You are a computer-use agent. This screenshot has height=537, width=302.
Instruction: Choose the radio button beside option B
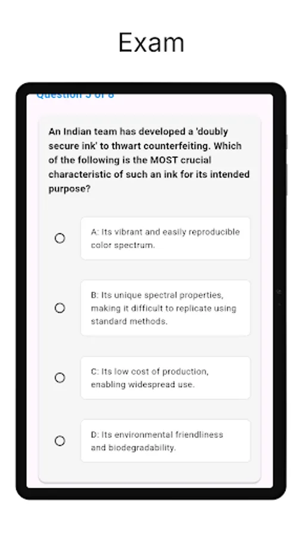coord(60,308)
